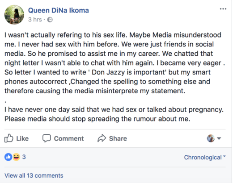Click the reaction count number 3
The height and width of the screenshot is (183, 233).
tap(24, 157)
